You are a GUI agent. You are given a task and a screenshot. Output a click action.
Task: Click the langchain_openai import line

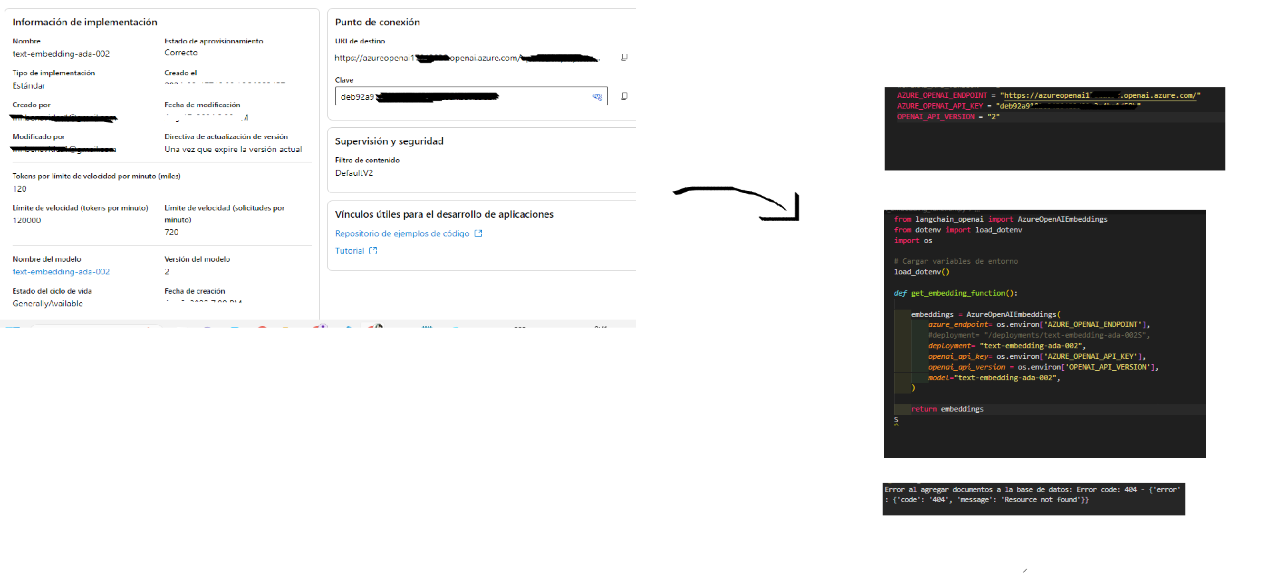1001,219
